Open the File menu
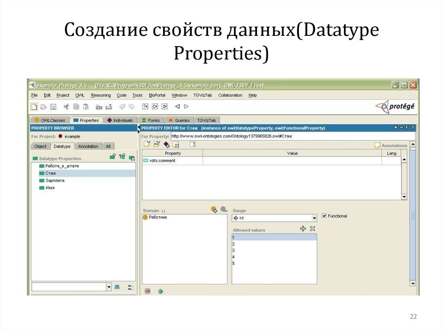 coord(34,95)
